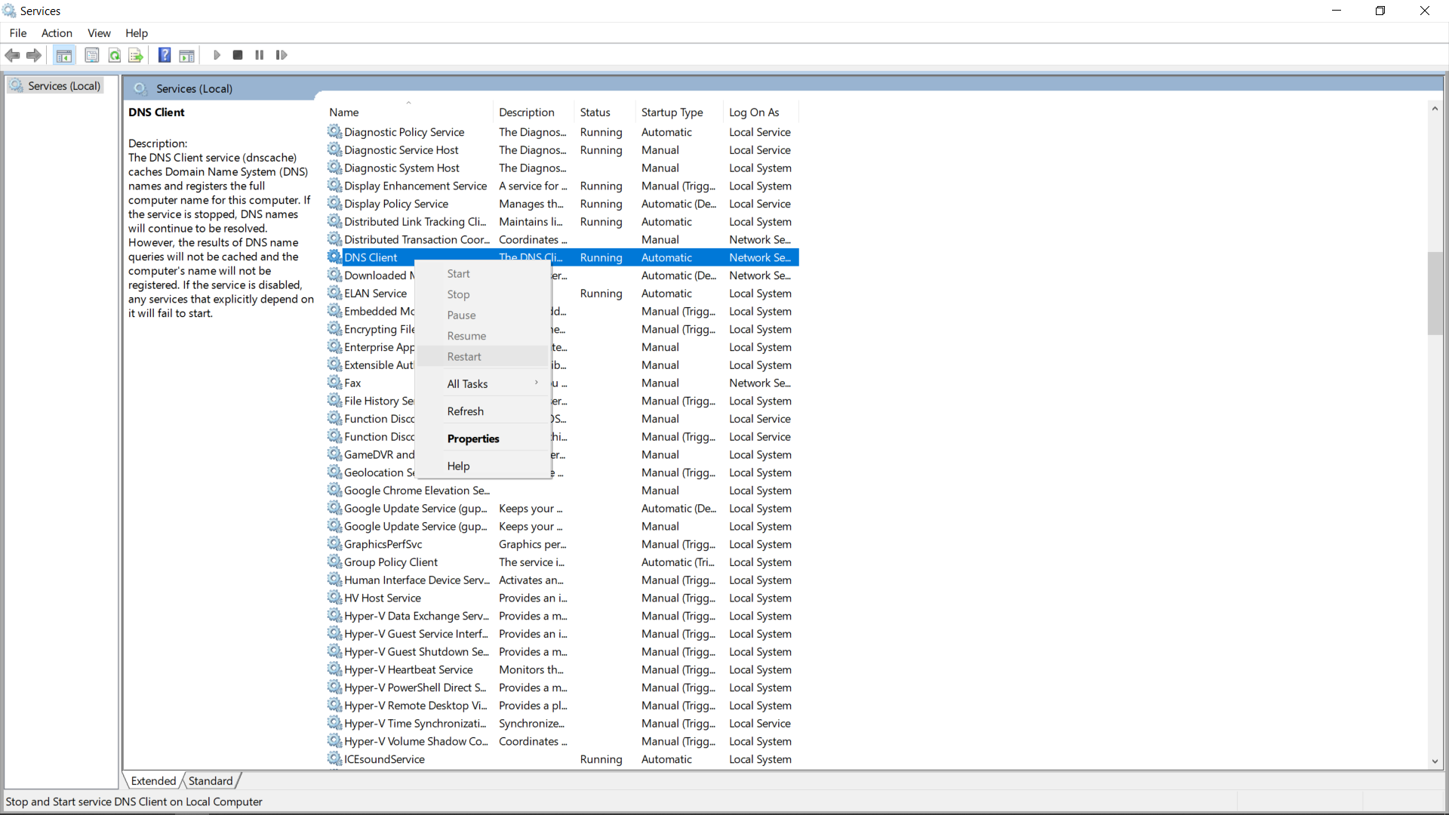Select Hyper-V Volume Shadow Copy row

tap(562, 741)
